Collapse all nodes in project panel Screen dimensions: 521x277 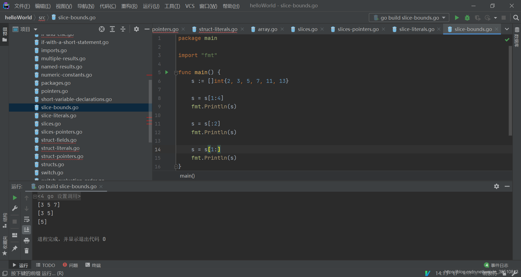[x=123, y=29]
